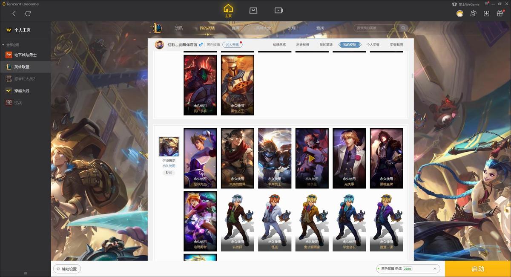Click the refresh icon in top bar
The image size is (511, 277).
coord(28,14)
